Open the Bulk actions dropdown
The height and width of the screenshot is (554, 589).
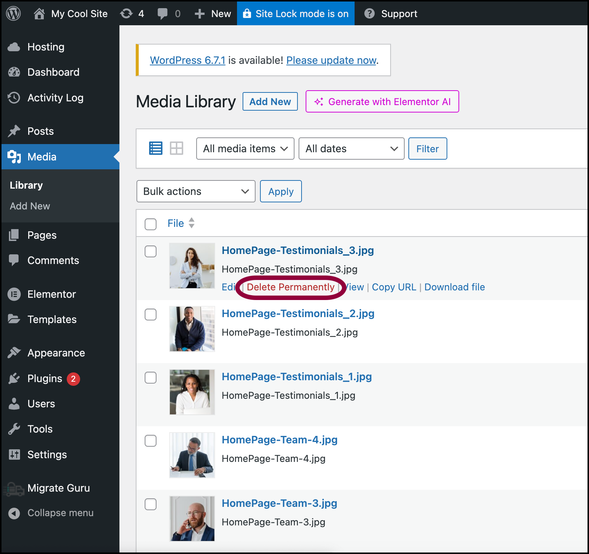click(196, 191)
